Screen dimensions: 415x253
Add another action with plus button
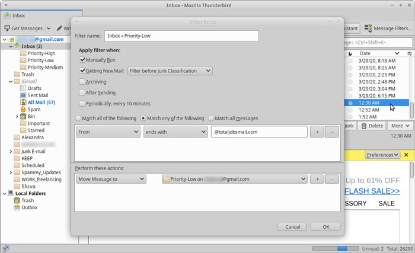(x=317, y=179)
